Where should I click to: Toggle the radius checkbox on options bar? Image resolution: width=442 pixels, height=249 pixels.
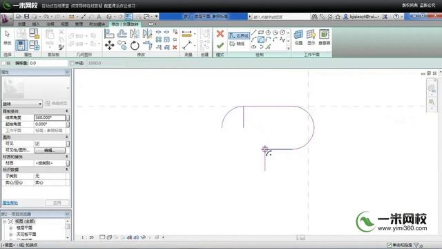72,63
